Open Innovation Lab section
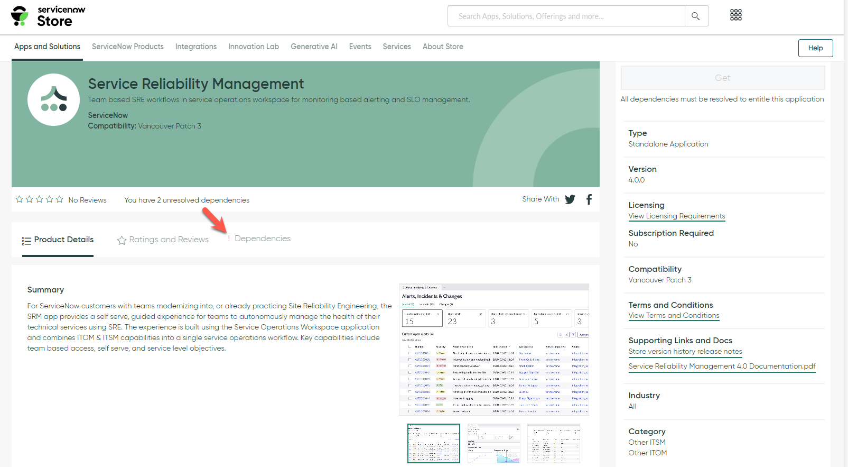This screenshot has height=467, width=848. [x=254, y=47]
